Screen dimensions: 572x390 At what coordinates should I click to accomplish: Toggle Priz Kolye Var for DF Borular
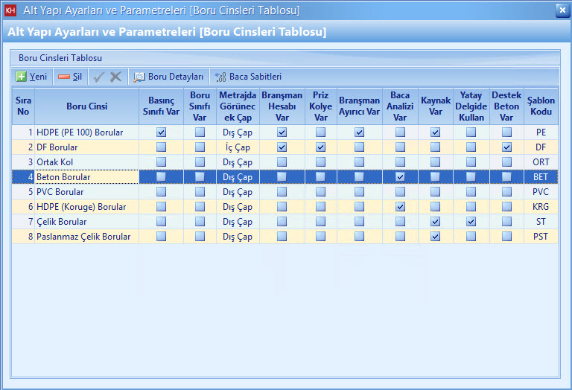[x=320, y=147]
